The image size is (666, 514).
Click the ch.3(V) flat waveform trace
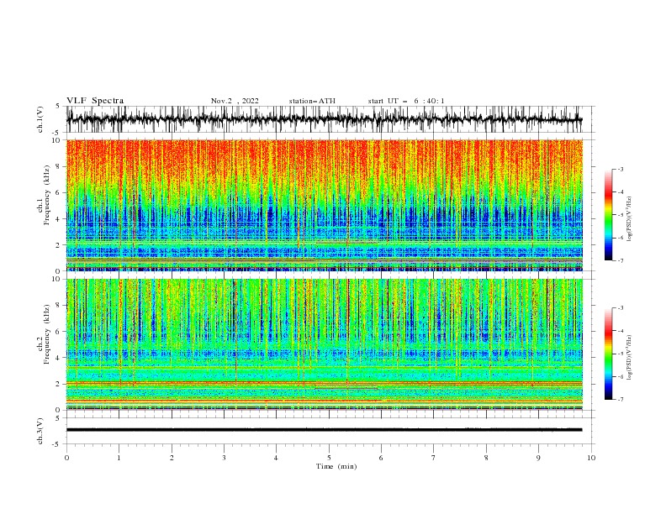tap(325, 430)
